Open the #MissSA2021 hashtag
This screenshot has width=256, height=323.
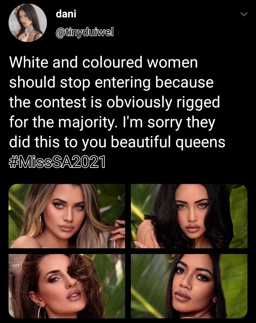coord(57,162)
